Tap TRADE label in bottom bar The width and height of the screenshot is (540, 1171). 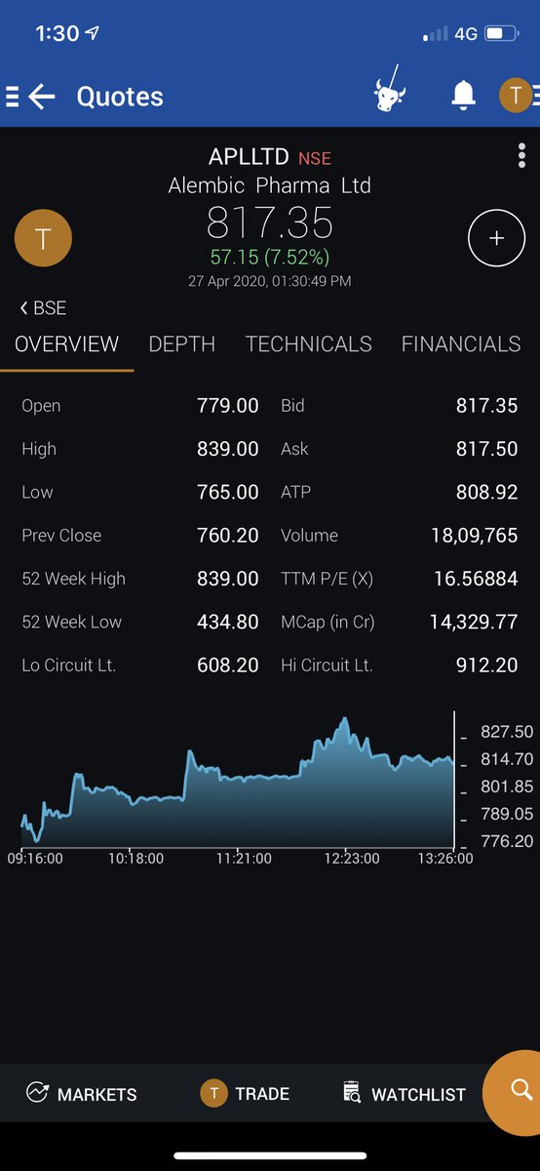pyautogui.click(x=262, y=1093)
